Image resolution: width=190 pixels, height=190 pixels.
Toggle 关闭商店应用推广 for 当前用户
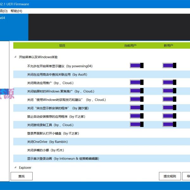pos(136,82)
